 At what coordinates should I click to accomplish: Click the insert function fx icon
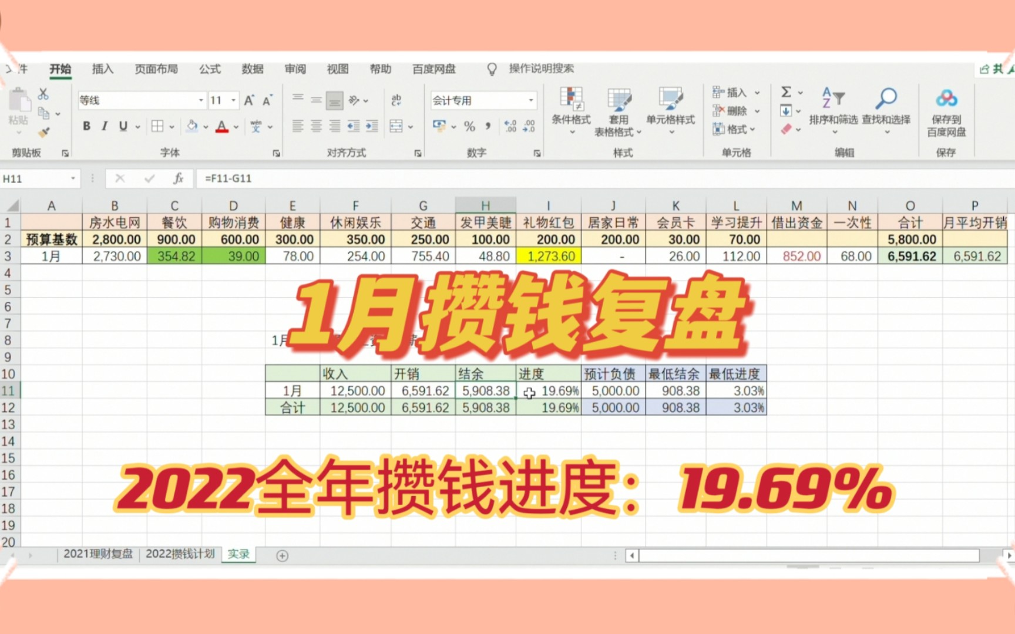click(x=178, y=178)
